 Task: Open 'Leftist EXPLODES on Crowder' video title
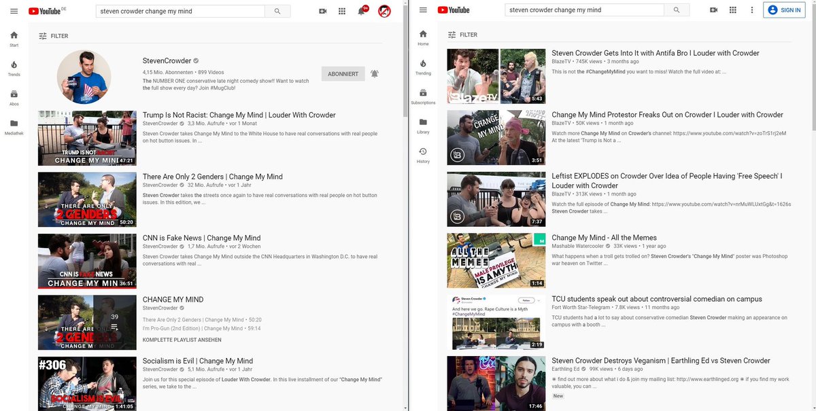[667, 181]
